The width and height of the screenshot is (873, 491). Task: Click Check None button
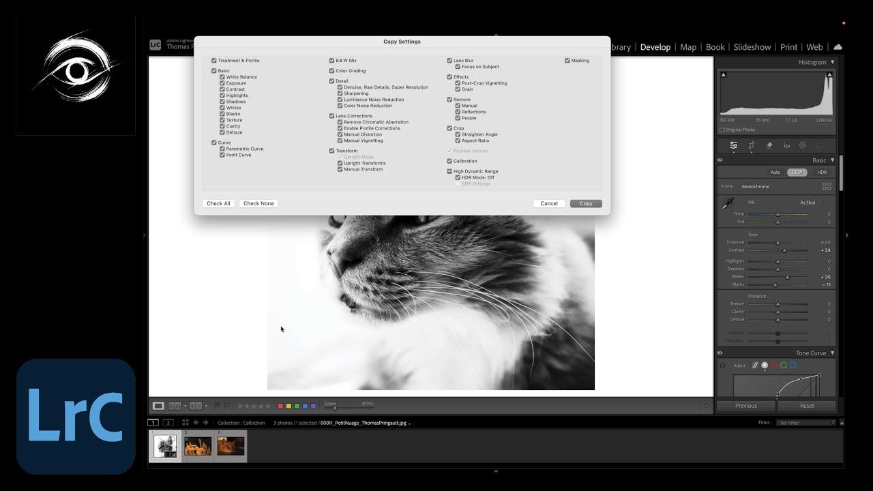tap(258, 203)
